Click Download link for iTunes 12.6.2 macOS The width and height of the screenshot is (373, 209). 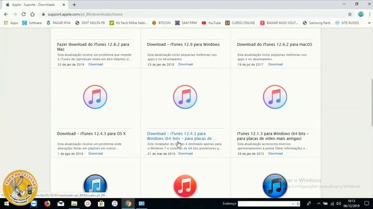pyautogui.click(x=276, y=64)
